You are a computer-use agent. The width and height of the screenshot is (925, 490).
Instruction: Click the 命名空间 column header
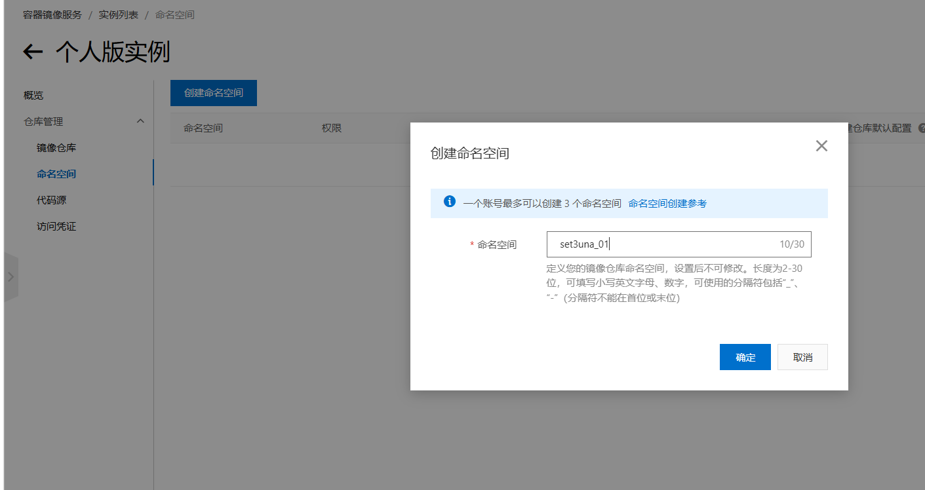203,128
